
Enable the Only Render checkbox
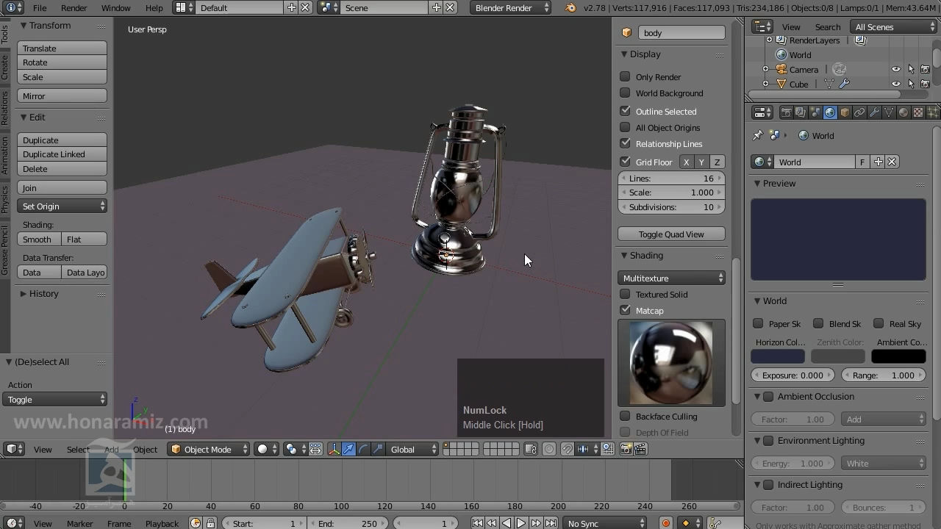point(625,76)
